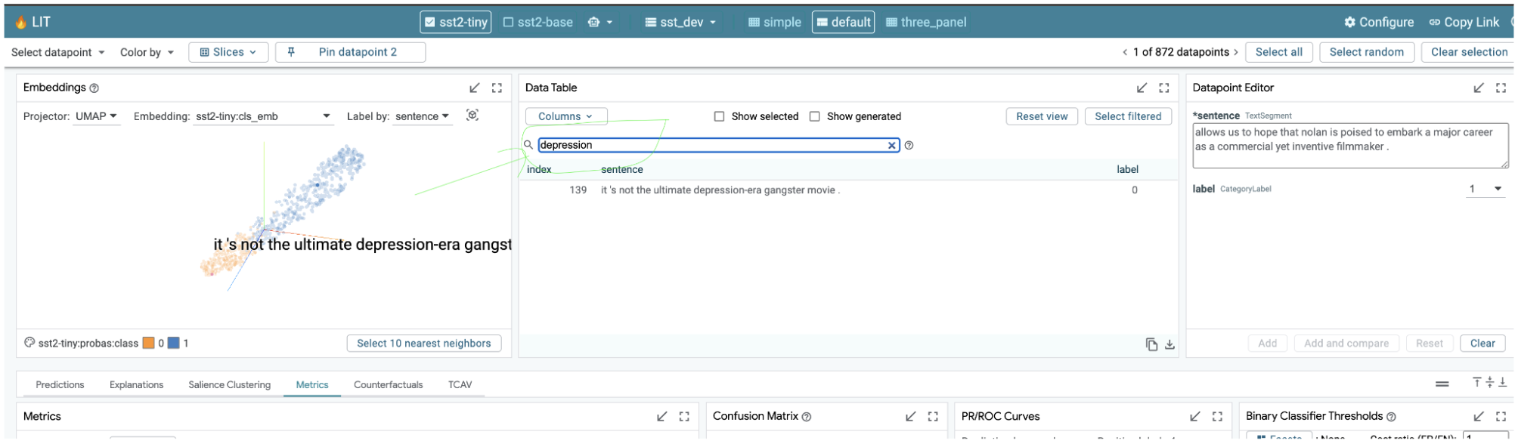Open the Counterfactuals tab
1518x444 pixels.
click(x=388, y=385)
